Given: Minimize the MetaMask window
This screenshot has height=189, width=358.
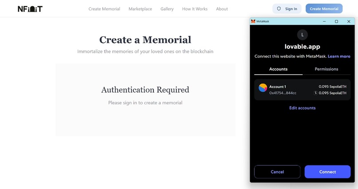Looking at the screenshot, I should (324, 21).
